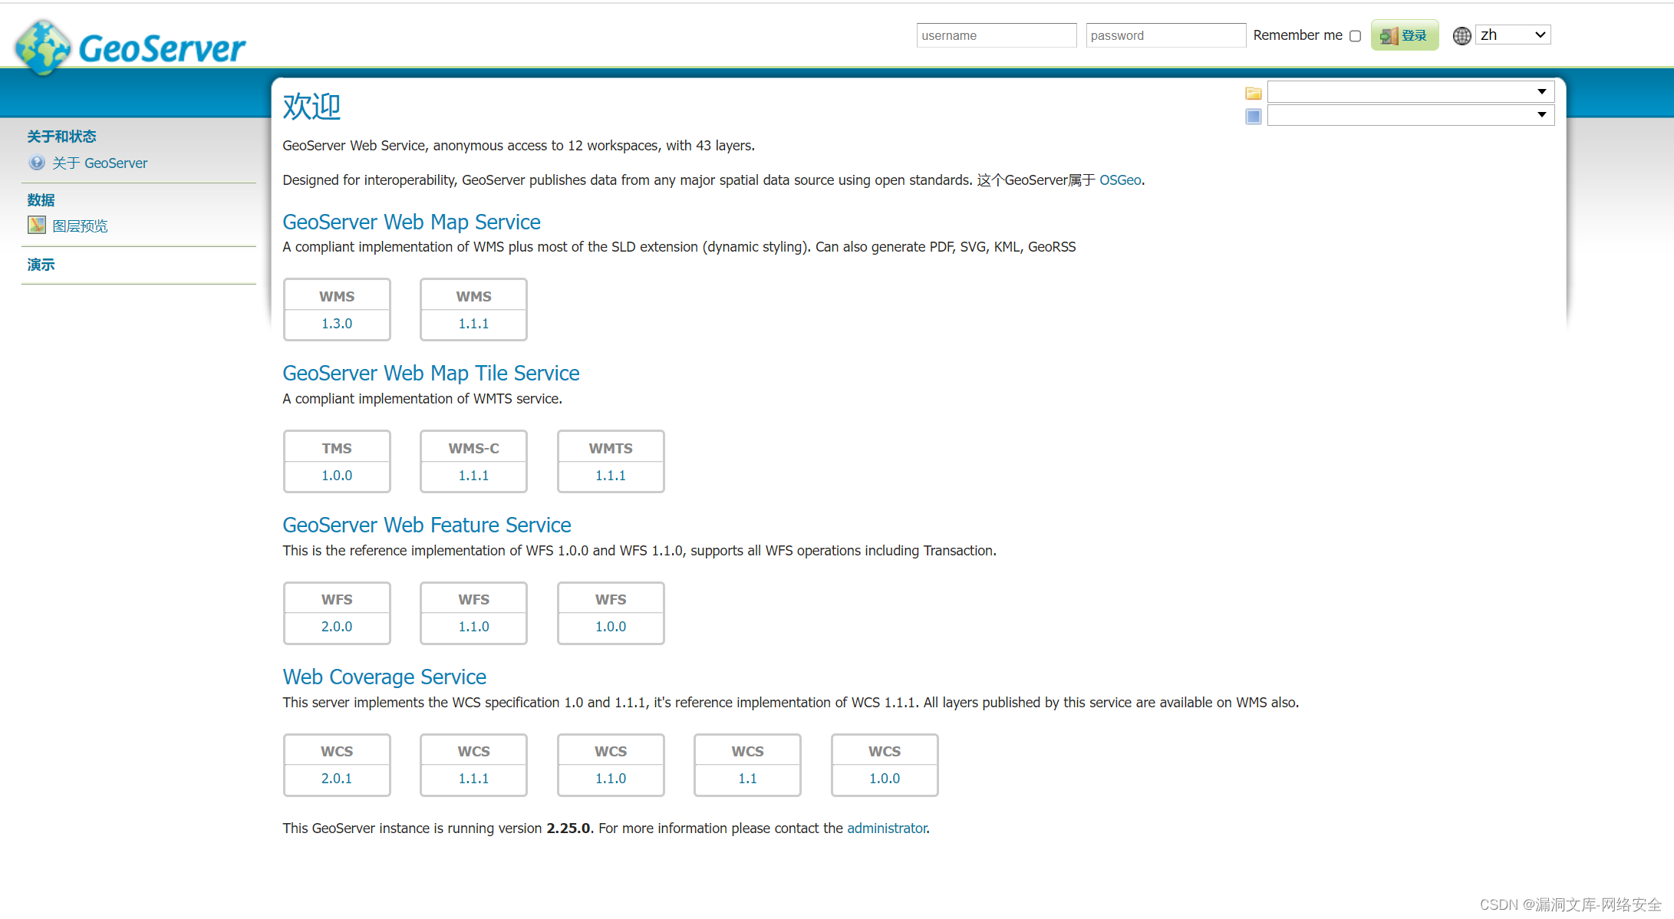Click the GeoServer Web Feature Service heading

(427, 525)
